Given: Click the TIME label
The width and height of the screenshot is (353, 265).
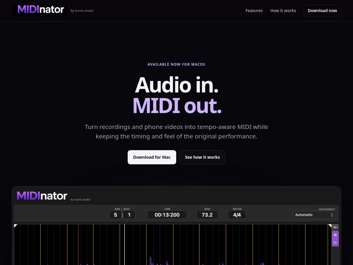Looking at the screenshot, I should click(x=167, y=209).
